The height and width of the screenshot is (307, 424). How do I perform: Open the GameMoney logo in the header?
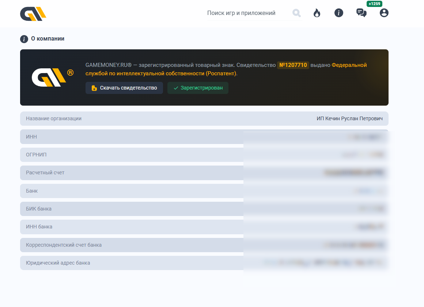(33, 14)
